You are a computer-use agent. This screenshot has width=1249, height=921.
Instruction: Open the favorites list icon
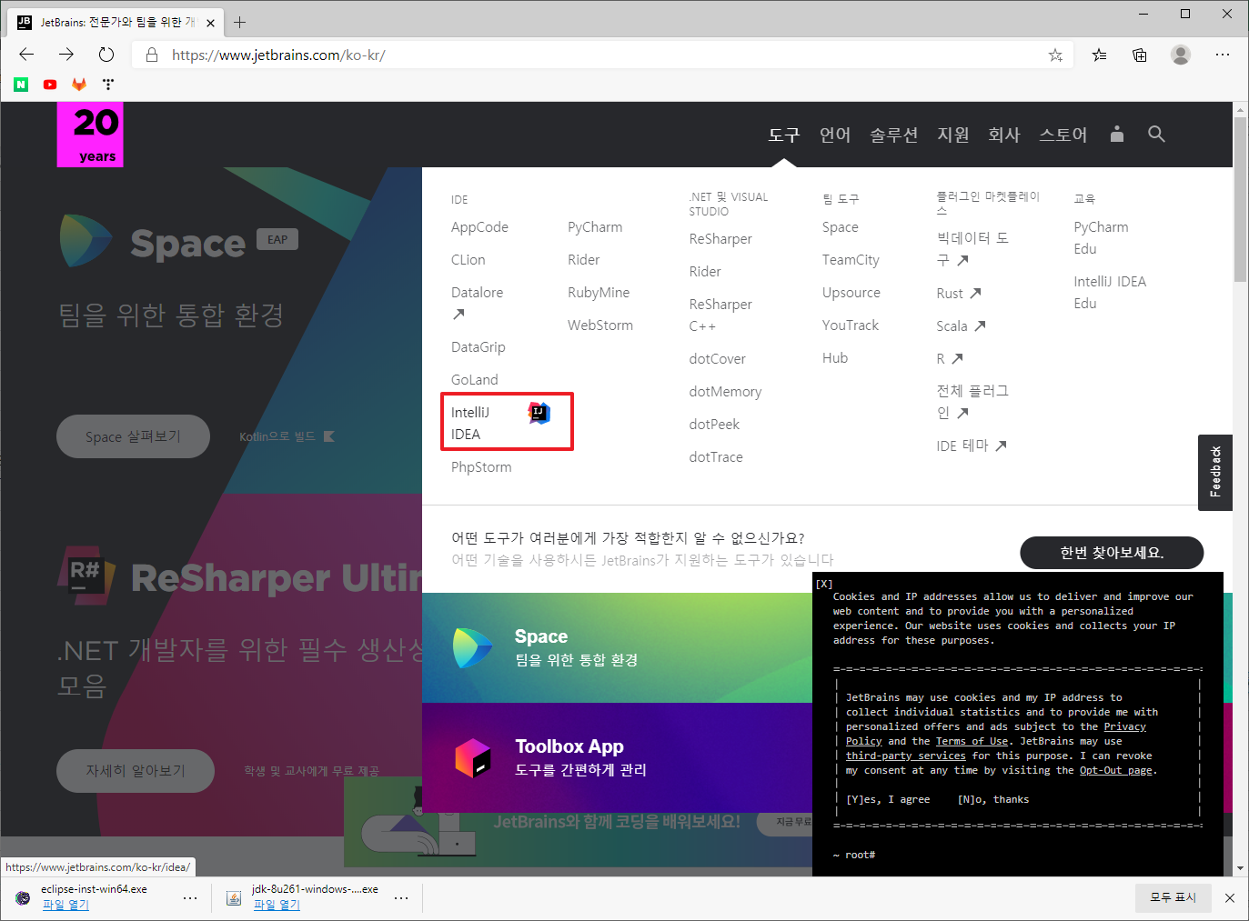(1100, 55)
